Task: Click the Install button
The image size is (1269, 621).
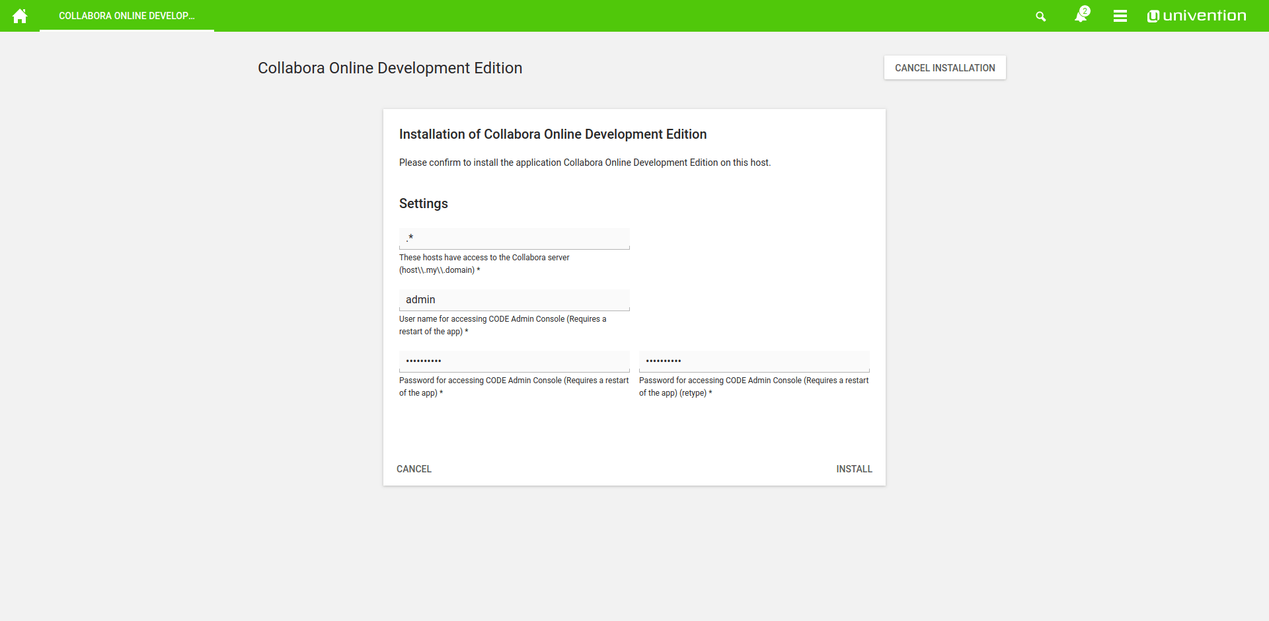Action: click(x=854, y=469)
